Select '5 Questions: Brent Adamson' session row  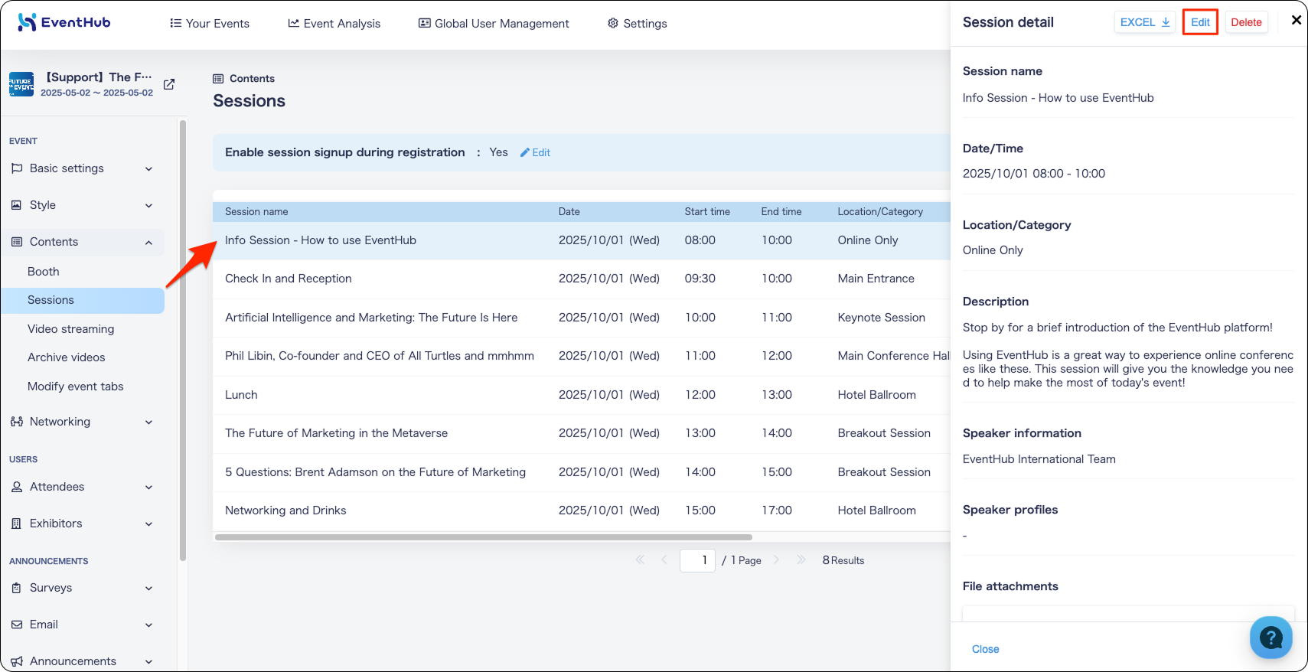pos(582,472)
